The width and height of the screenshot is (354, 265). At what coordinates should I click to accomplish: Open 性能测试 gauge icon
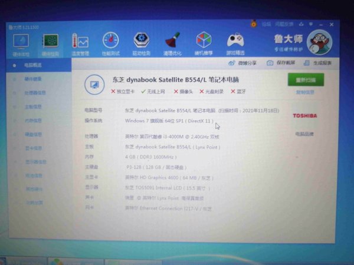click(111, 40)
